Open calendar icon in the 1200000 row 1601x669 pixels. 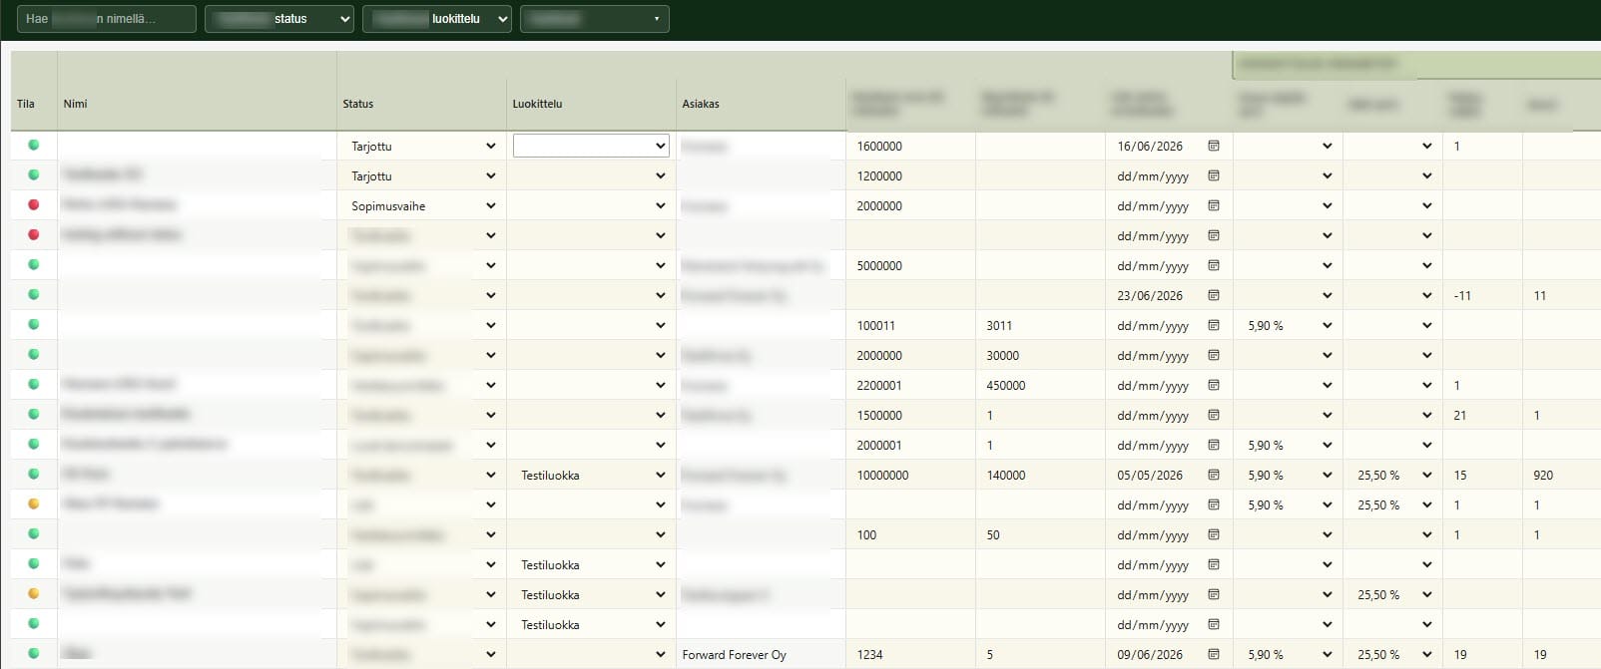click(x=1214, y=175)
